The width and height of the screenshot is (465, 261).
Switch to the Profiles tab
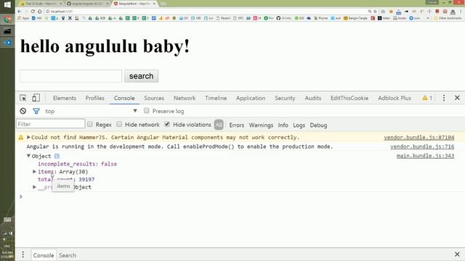95,98
